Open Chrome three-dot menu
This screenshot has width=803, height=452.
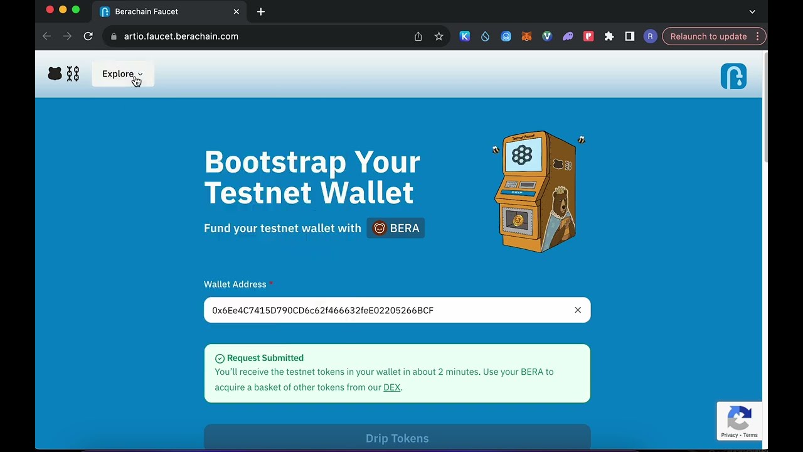pos(758,36)
